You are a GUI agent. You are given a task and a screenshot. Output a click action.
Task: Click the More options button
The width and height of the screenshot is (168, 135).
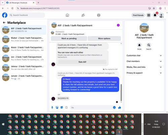point(104,38)
